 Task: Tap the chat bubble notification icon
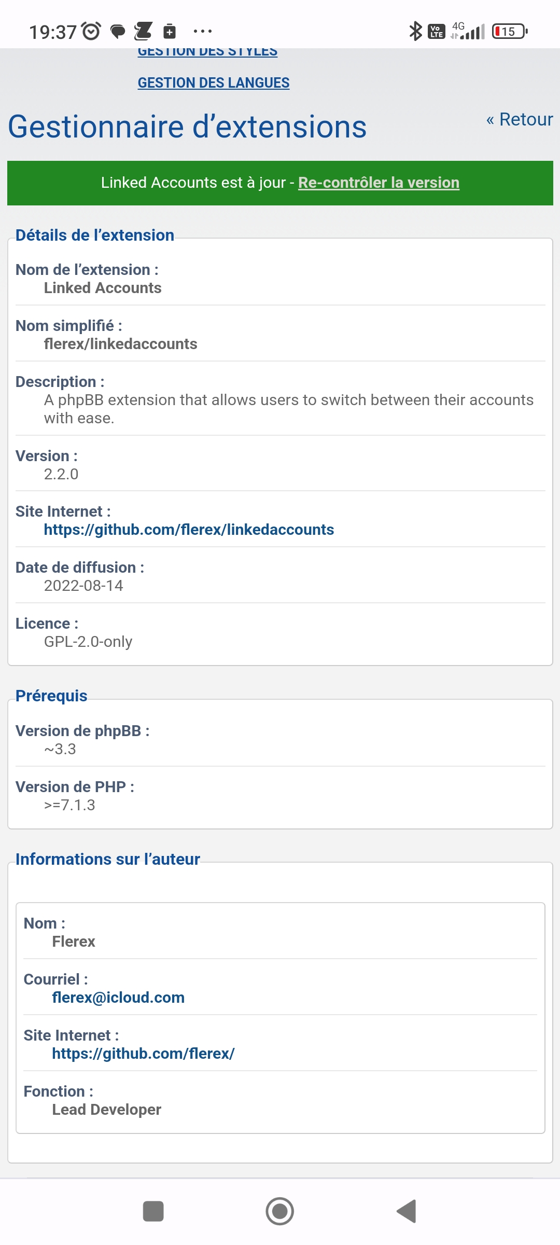coord(118,32)
